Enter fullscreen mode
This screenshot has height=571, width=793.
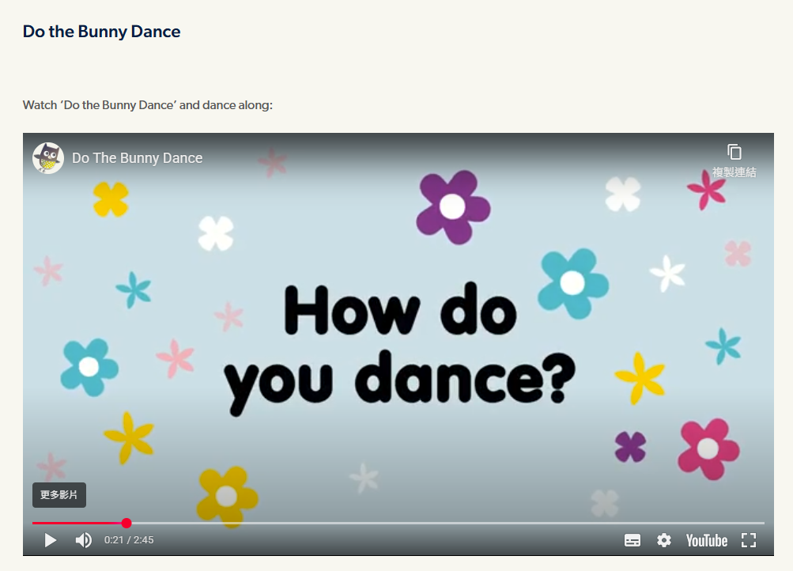(749, 540)
